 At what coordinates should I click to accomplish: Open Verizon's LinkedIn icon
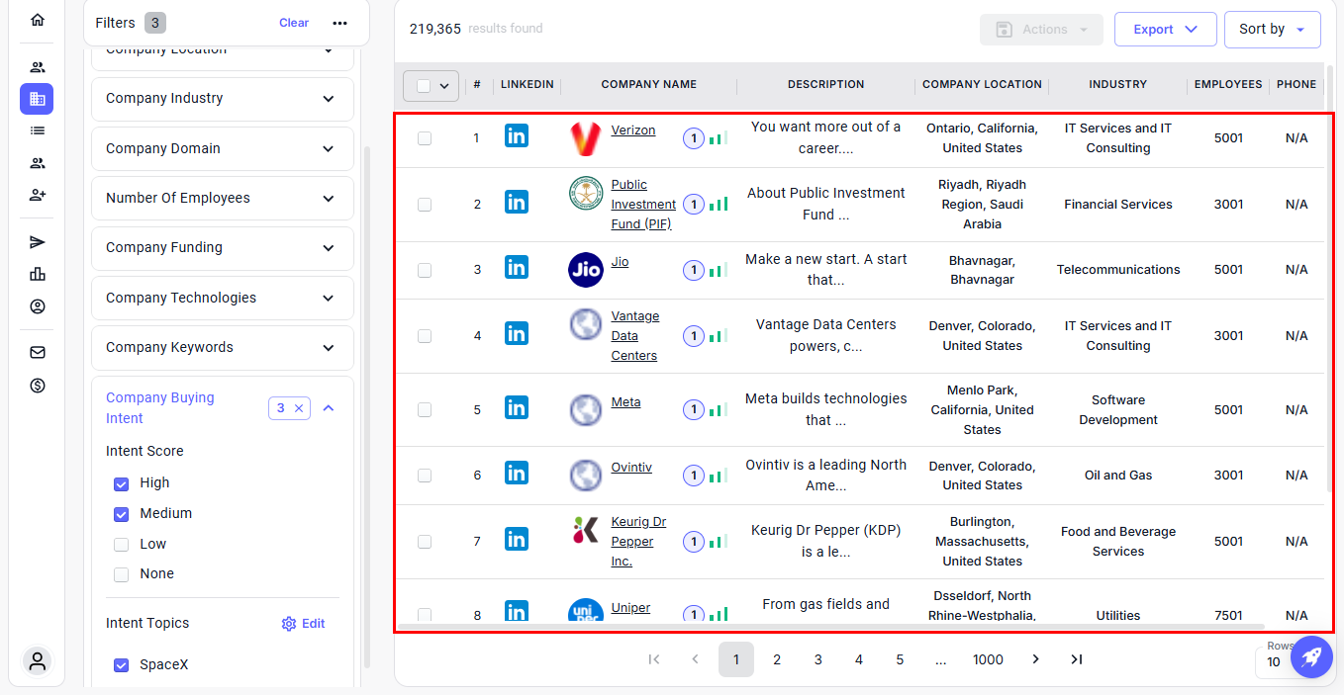click(x=516, y=136)
